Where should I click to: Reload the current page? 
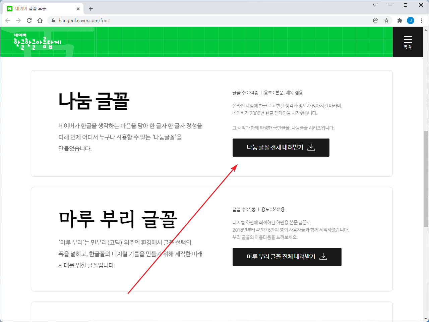(29, 20)
